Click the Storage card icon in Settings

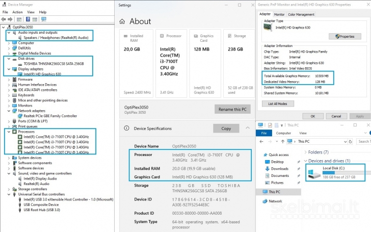pyautogui.click(x=229, y=36)
